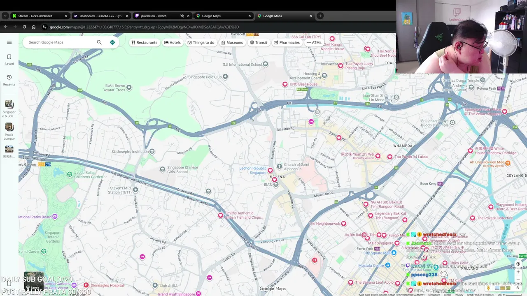
Task: Open the Legendary Bak Kut Teh pin
Action: pyautogui.click(x=371, y=216)
